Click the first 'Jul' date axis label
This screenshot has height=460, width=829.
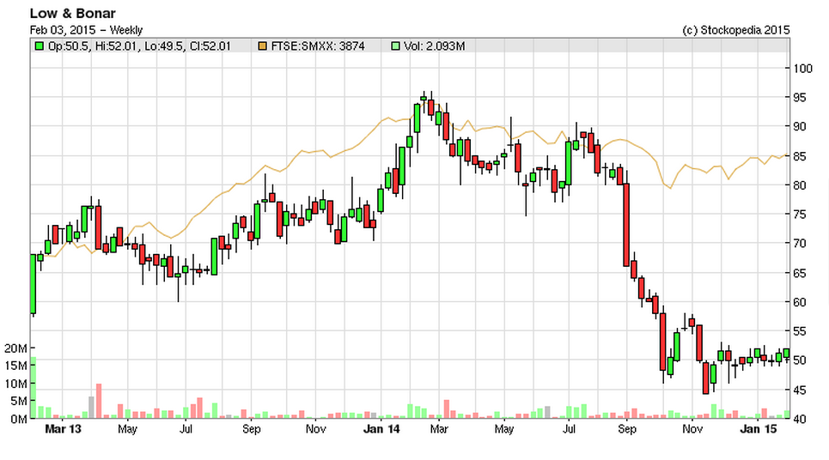[x=186, y=429]
